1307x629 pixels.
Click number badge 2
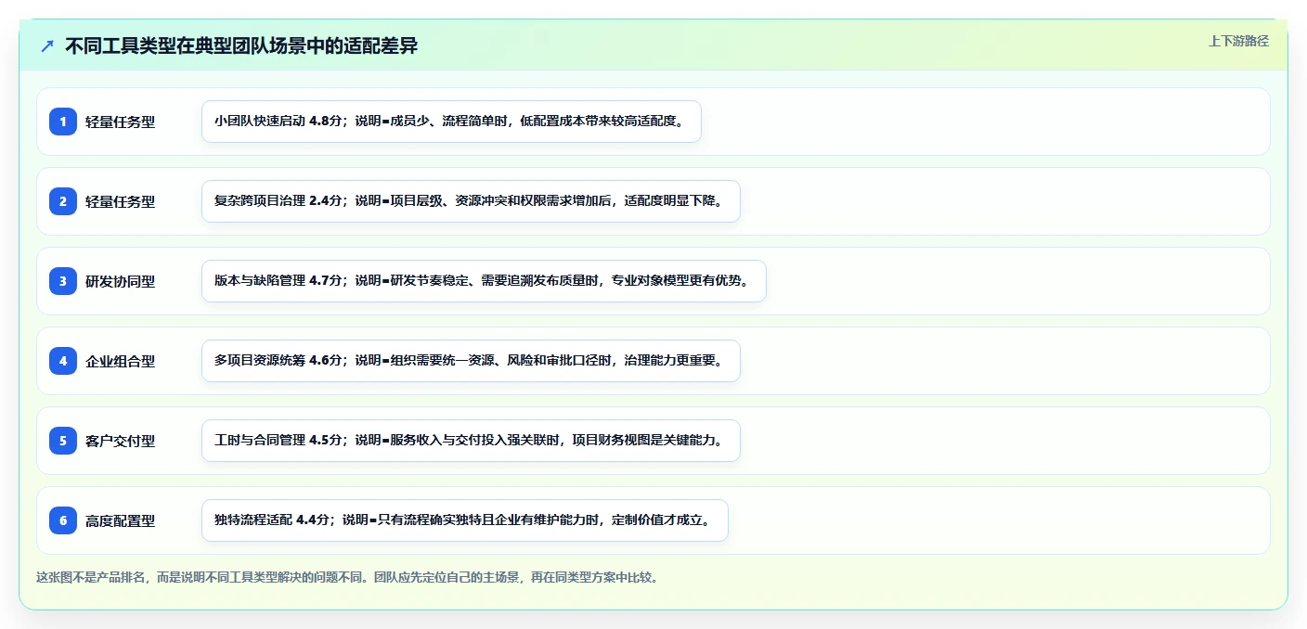click(x=63, y=201)
